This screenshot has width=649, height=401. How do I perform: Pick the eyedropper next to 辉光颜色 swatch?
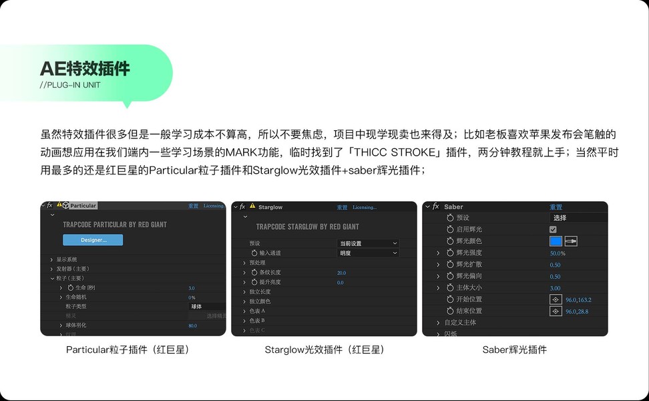571,241
